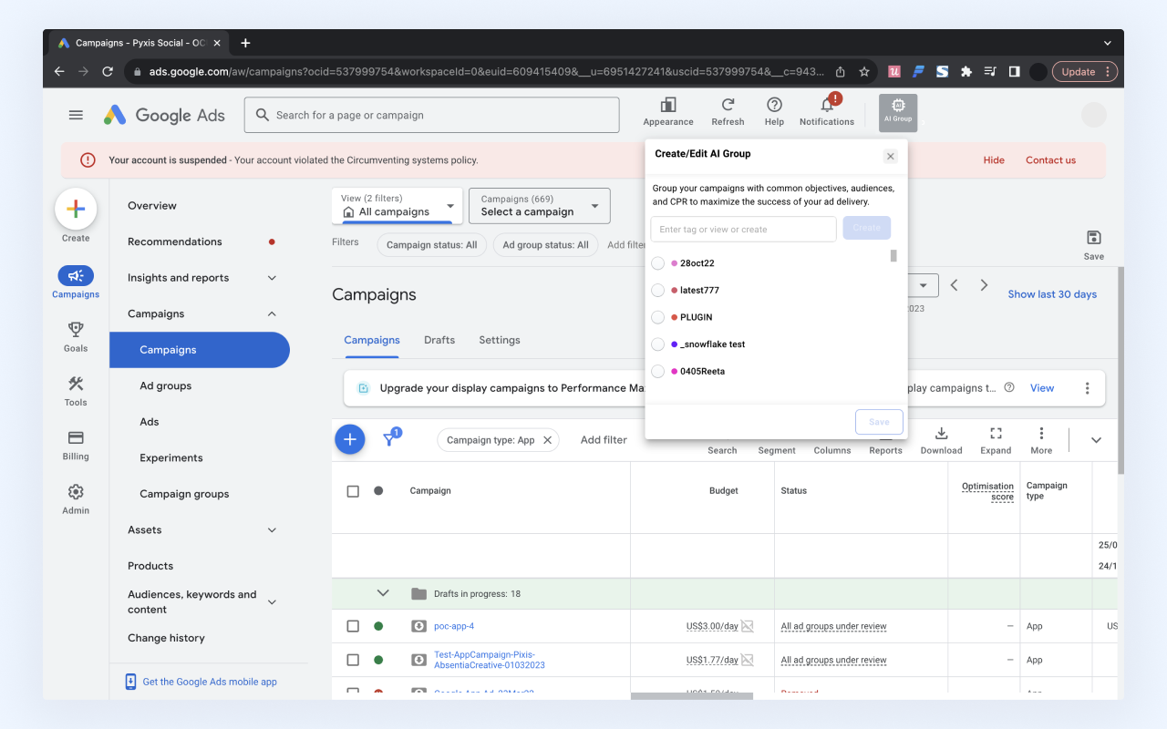Click the blue add campaign plus button

[x=350, y=439]
